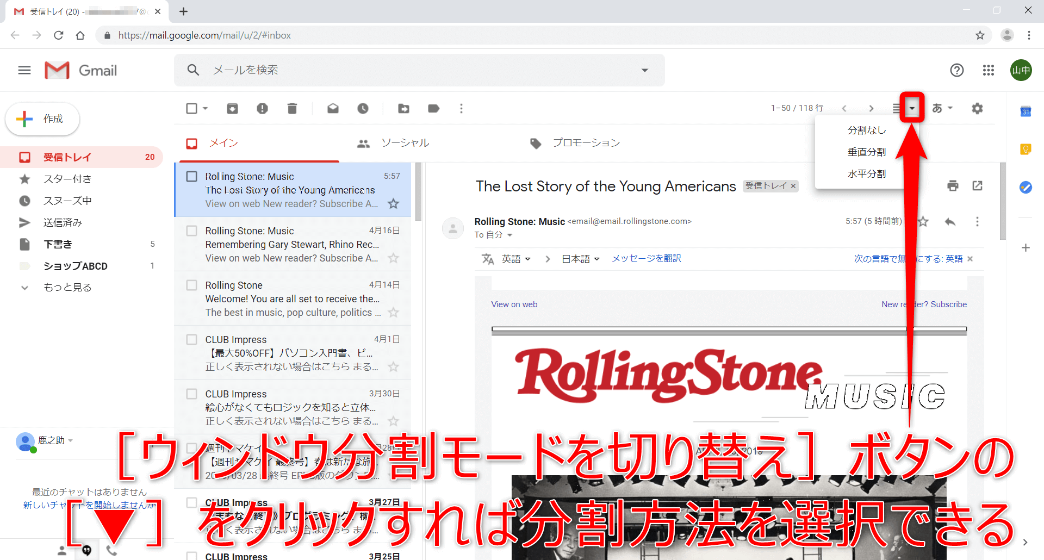Click the Move to folder icon
The height and width of the screenshot is (560, 1044).
403,108
